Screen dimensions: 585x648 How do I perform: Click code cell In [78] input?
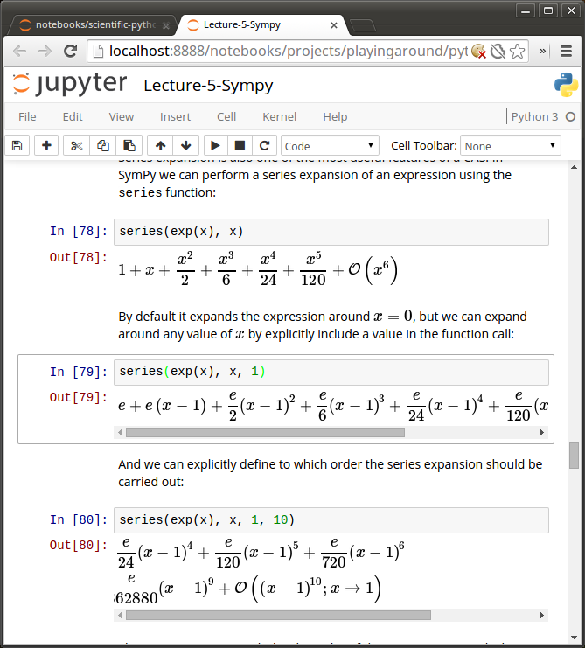tap(331, 232)
